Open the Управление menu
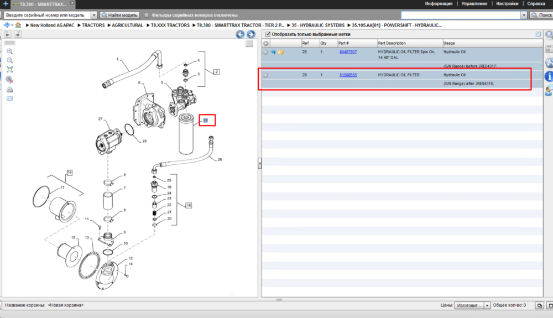 coord(474,3)
